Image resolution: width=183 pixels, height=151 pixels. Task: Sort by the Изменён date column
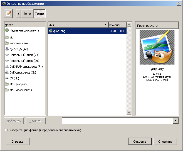tap(117, 25)
